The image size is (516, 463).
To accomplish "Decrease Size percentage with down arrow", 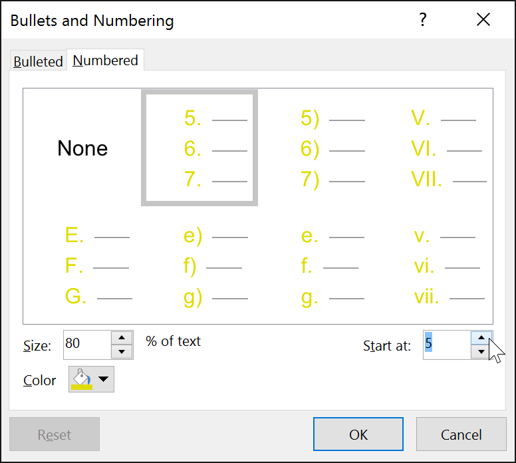I will click(121, 352).
